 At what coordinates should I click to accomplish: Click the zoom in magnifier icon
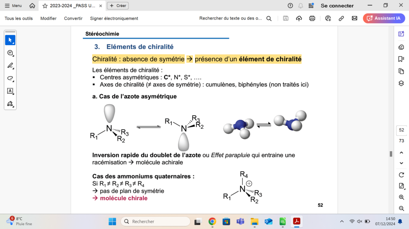click(x=401, y=197)
